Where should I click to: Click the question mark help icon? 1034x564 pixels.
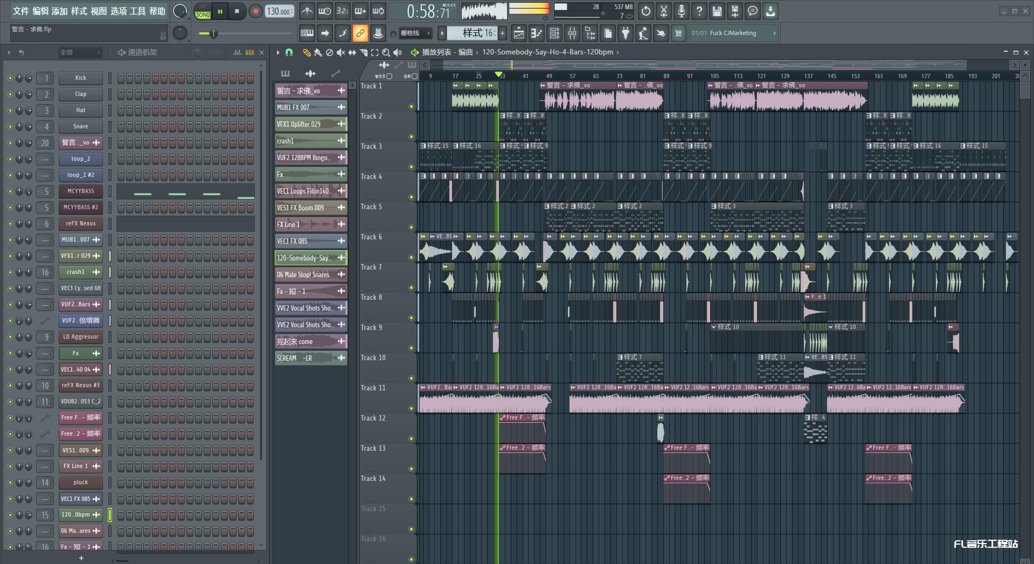pyautogui.click(x=699, y=11)
